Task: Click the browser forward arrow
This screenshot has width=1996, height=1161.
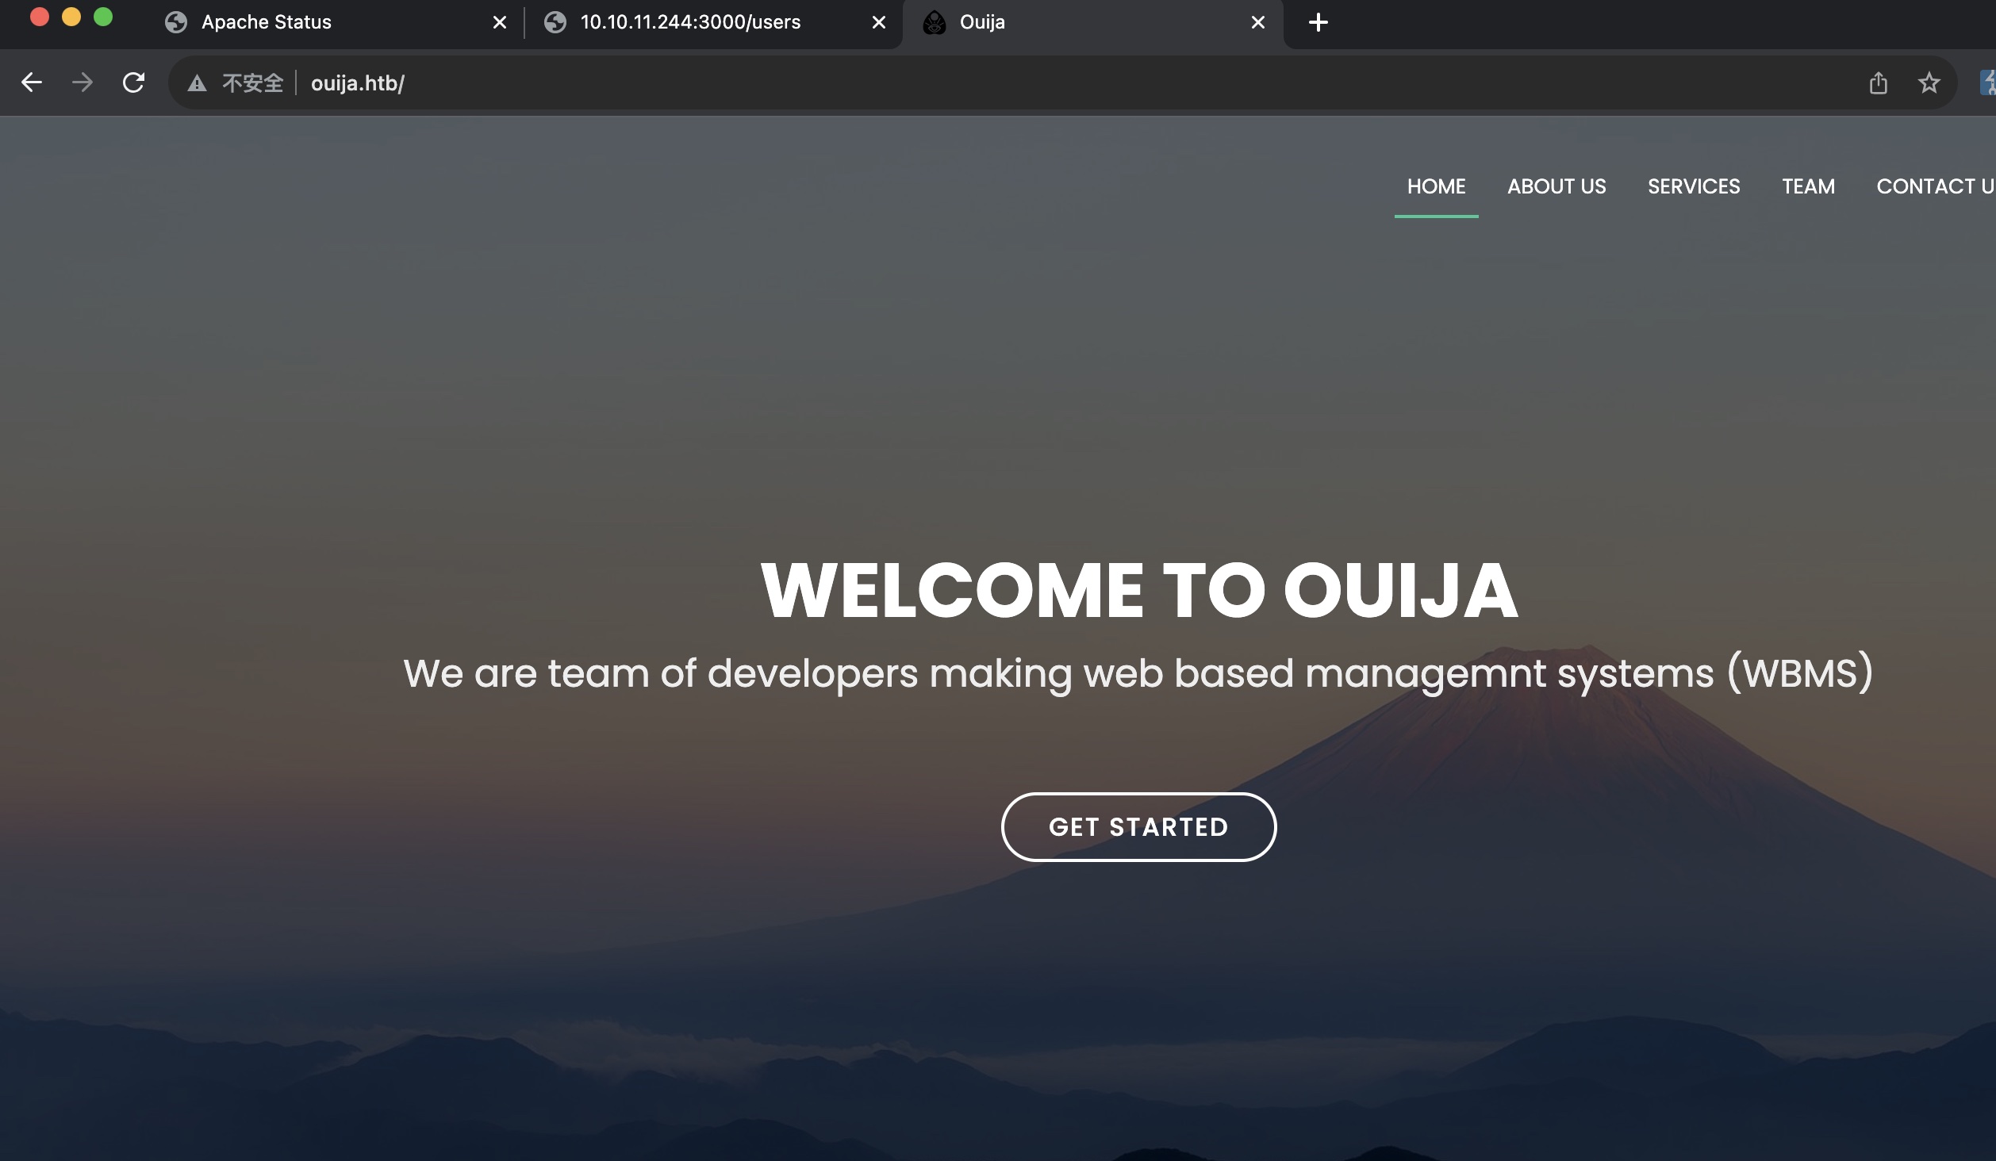Action: [83, 82]
